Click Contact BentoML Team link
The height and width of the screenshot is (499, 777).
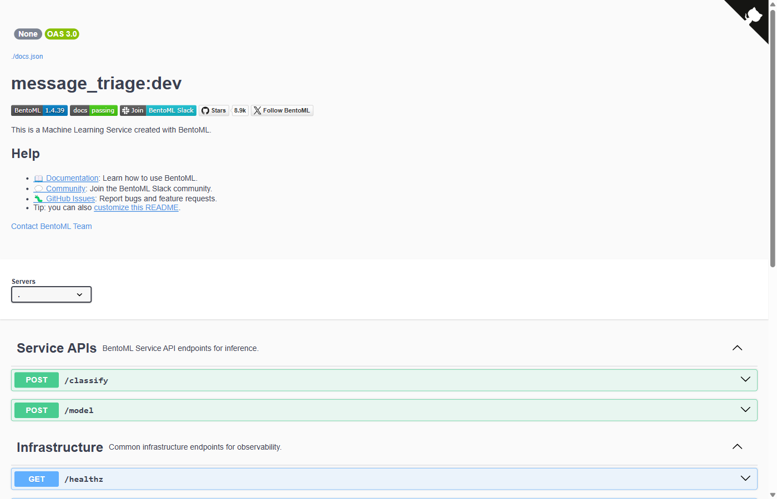(52, 226)
